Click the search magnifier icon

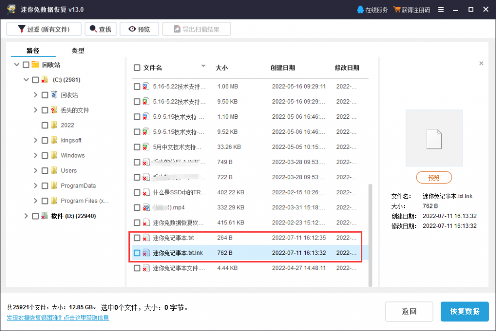(93, 29)
